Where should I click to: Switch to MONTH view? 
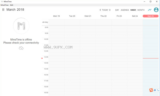141,10
